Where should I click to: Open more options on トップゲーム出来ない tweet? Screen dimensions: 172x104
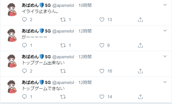point(165,56)
